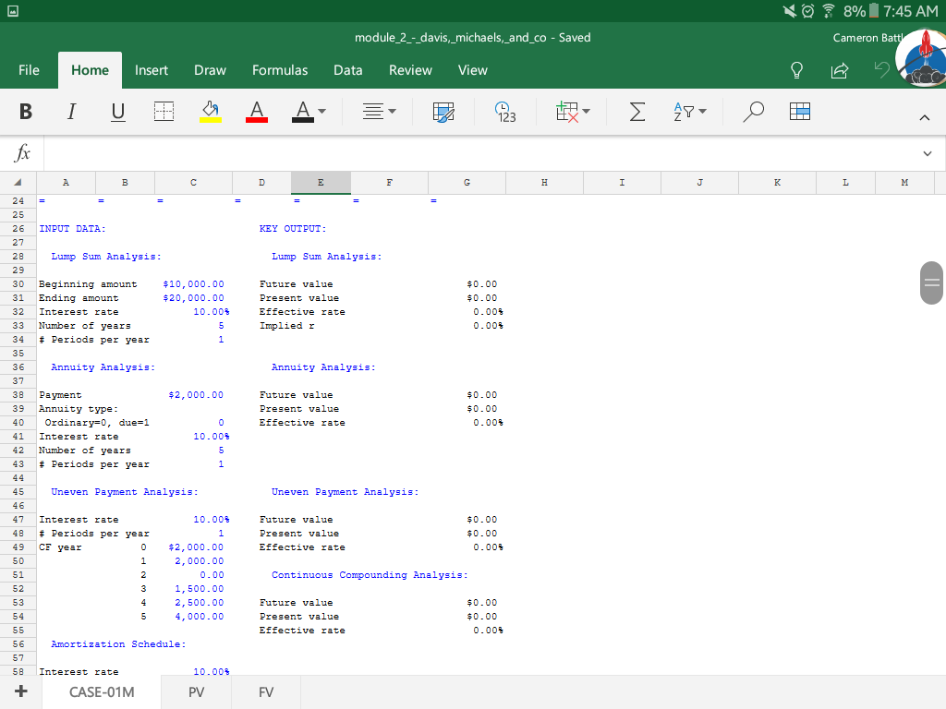Image resolution: width=946 pixels, height=709 pixels.
Task: Apply the yellow Fill Color
Action: (210, 111)
